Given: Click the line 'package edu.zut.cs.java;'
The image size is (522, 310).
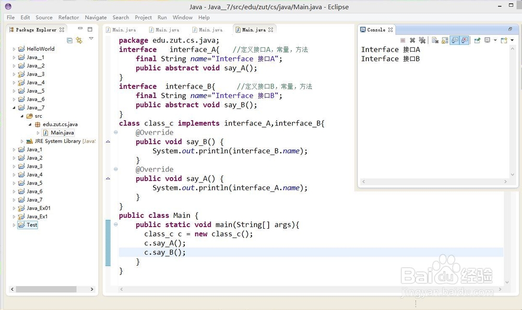Looking at the screenshot, I should coord(169,41).
